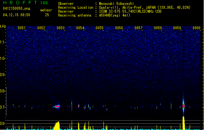204x130 pixels.
Task: Click the 1.0 kHz frequency axis label
Action: coord(3,58)
